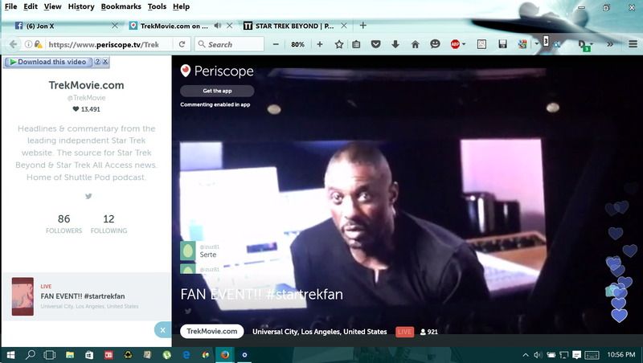Image resolution: width=643 pixels, height=363 pixels.
Task: Open the Tools menu
Action: pos(157,6)
